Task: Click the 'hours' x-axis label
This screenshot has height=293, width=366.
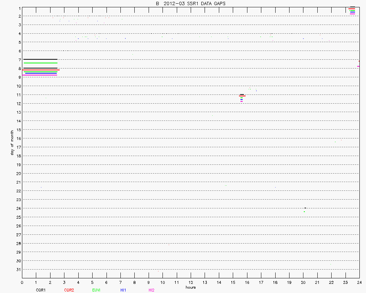Action: (x=190, y=287)
